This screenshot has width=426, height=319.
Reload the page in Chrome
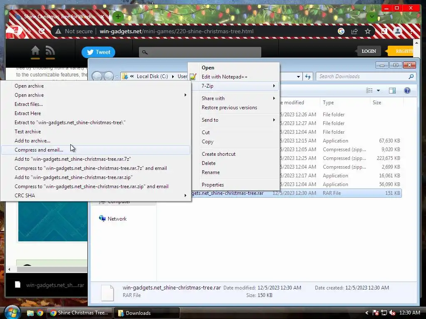point(42,31)
